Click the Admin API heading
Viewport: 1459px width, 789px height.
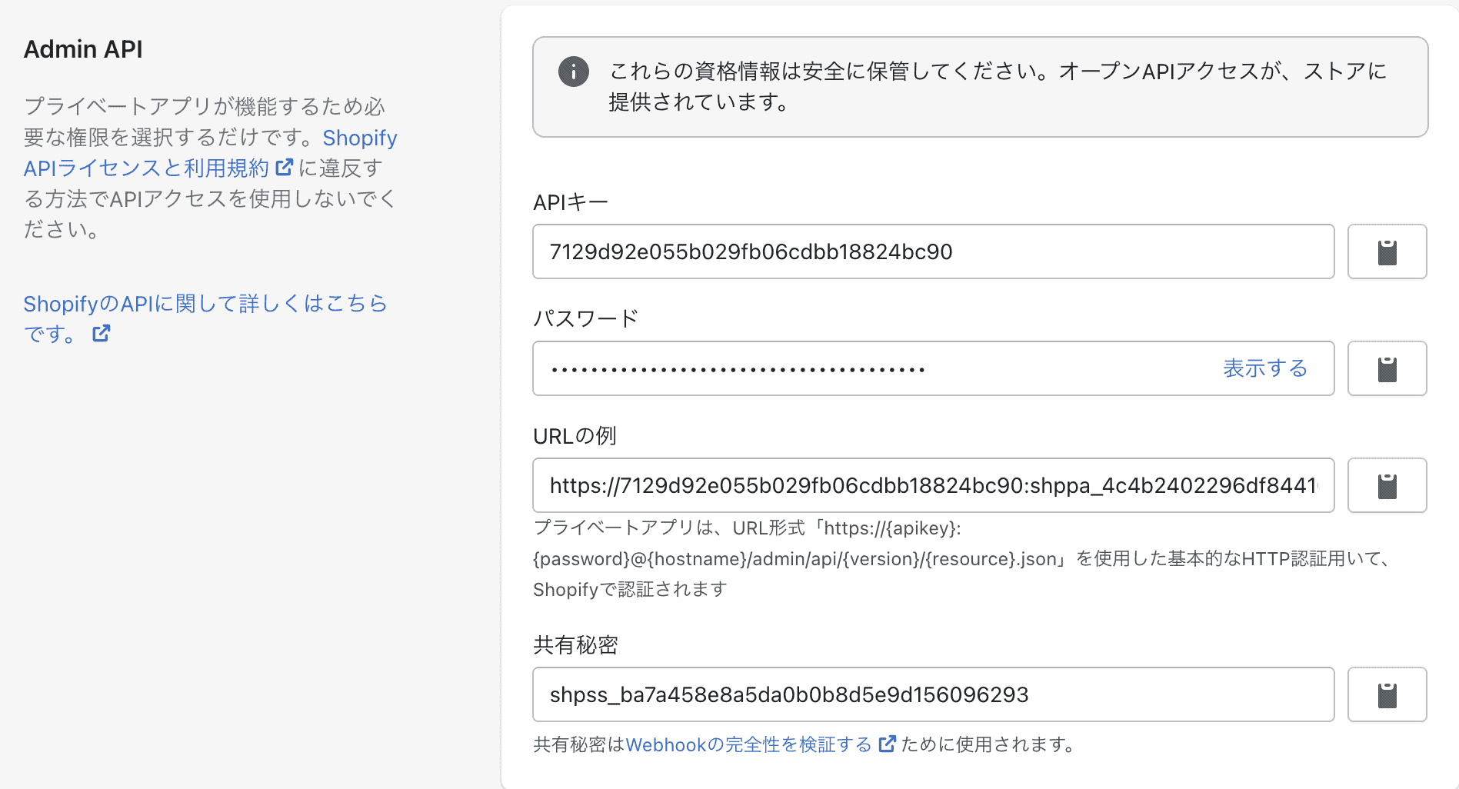pos(83,49)
